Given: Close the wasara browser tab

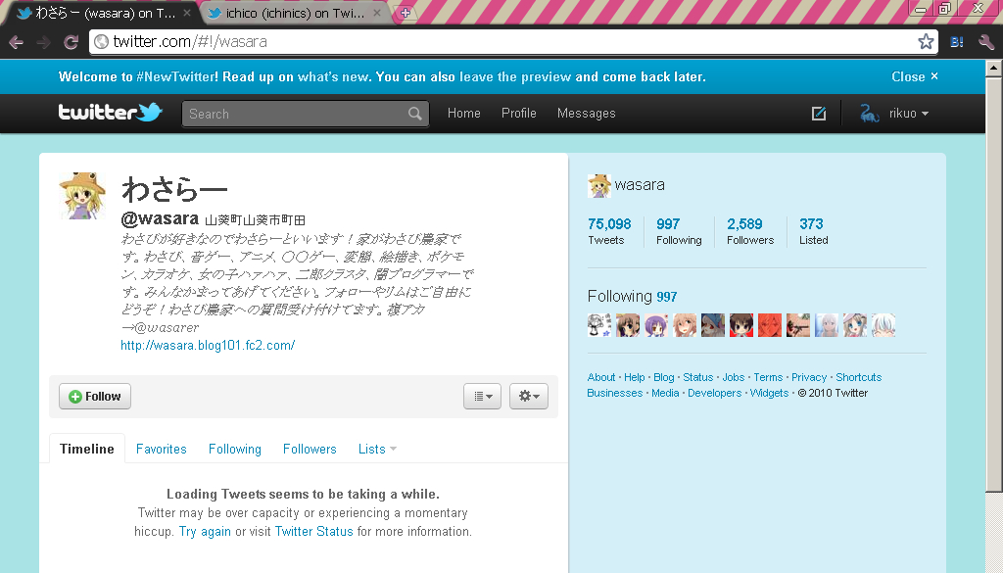Looking at the screenshot, I should click(x=187, y=13).
